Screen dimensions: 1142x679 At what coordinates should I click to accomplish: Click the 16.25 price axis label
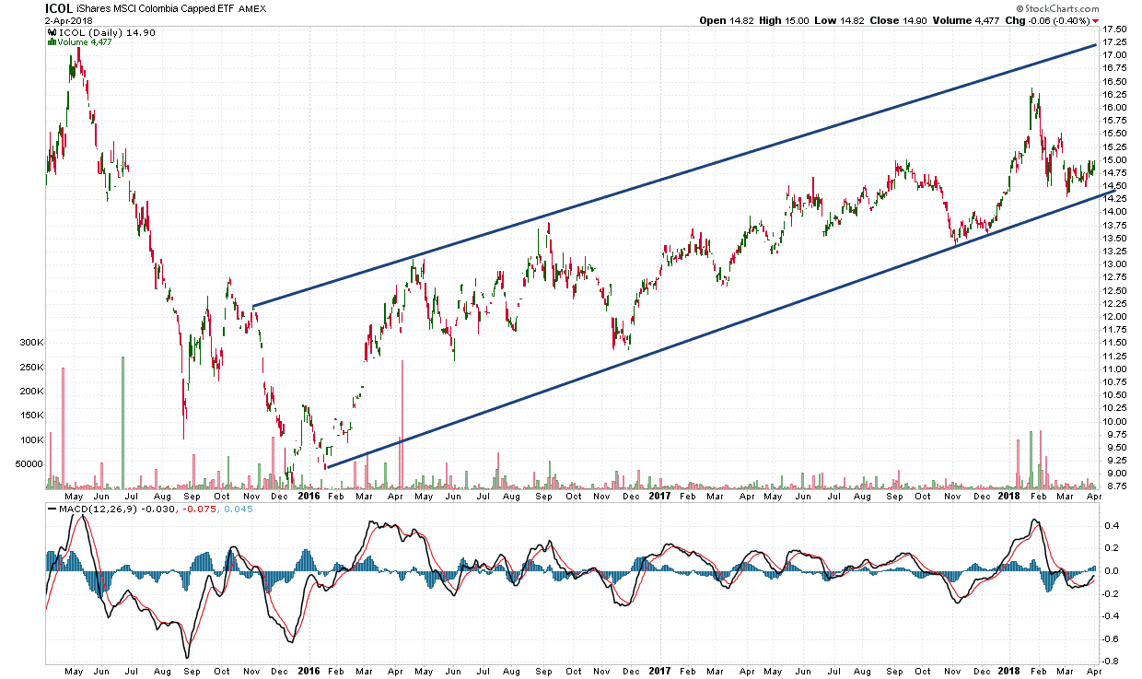coord(1114,94)
